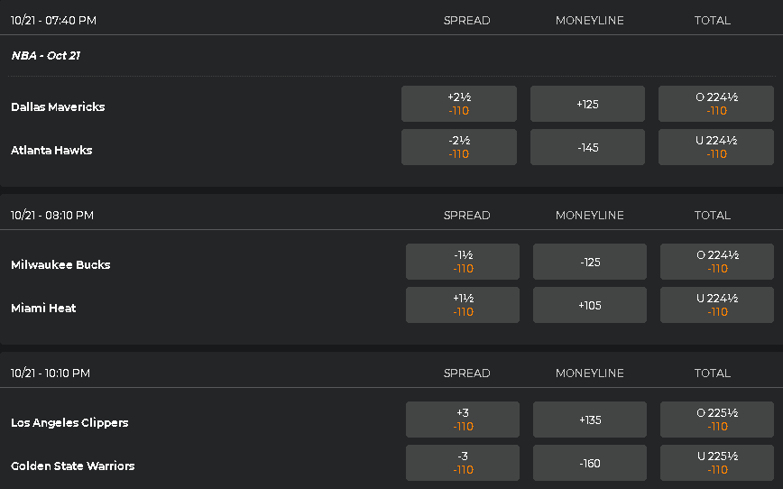Choose Under 224½ for Bucks-Heat game
The image size is (783, 489).
717,305
